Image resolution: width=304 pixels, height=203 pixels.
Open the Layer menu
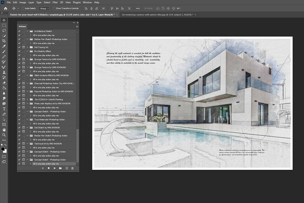(x=31, y=2)
